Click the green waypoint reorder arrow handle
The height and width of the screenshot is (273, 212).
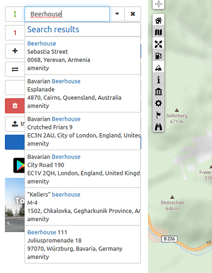click(15, 14)
